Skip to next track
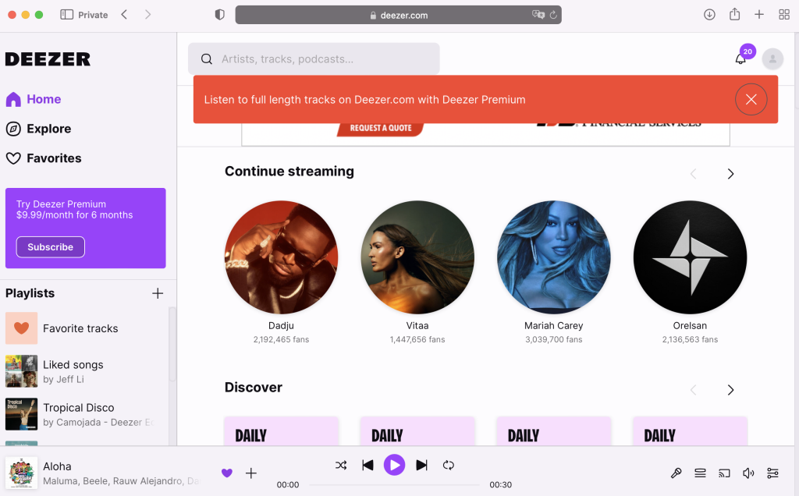The image size is (799, 496). [421, 465]
